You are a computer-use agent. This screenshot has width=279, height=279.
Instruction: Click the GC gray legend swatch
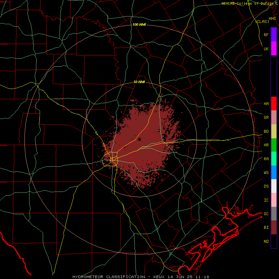coord(274,214)
